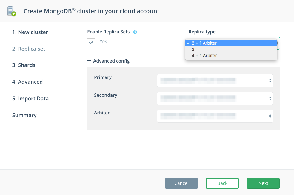This screenshot has height=195, width=294.
Task: Jump to the 3. Shards step
Action: click(x=24, y=65)
